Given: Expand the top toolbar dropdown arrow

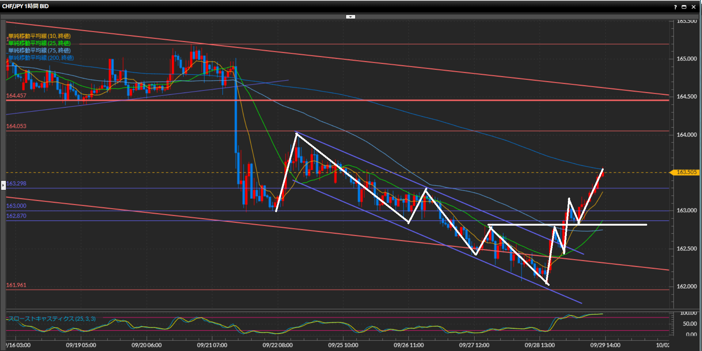Looking at the screenshot, I should pyautogui.click(x=350, y=17).
